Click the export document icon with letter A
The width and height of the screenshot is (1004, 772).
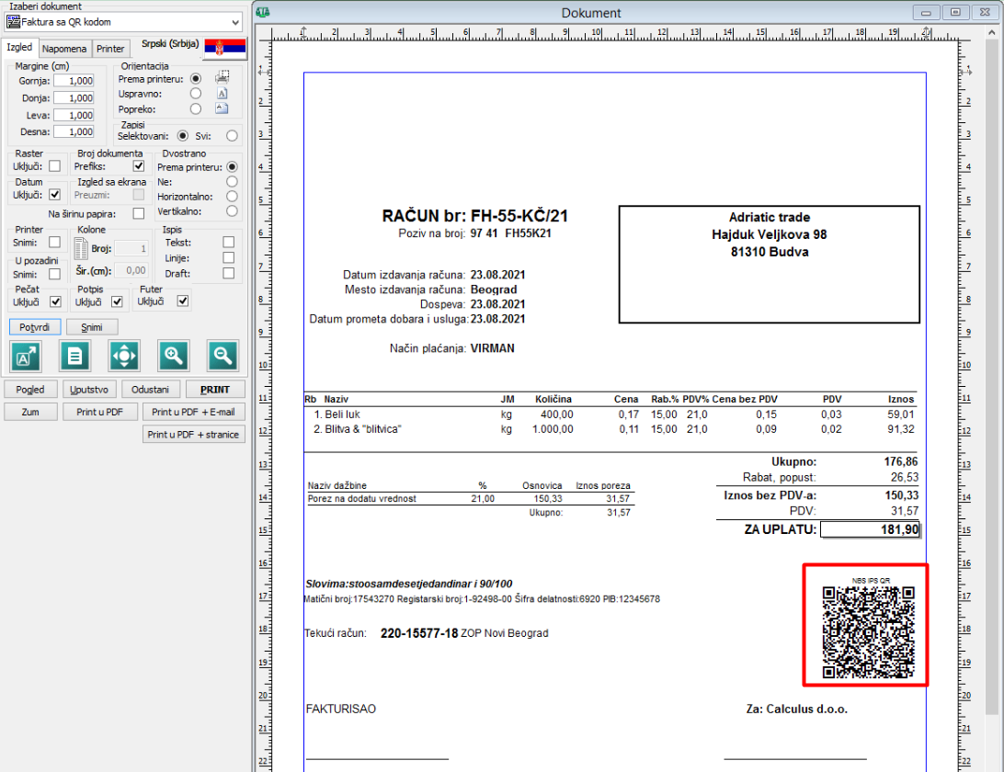[26, 356]
